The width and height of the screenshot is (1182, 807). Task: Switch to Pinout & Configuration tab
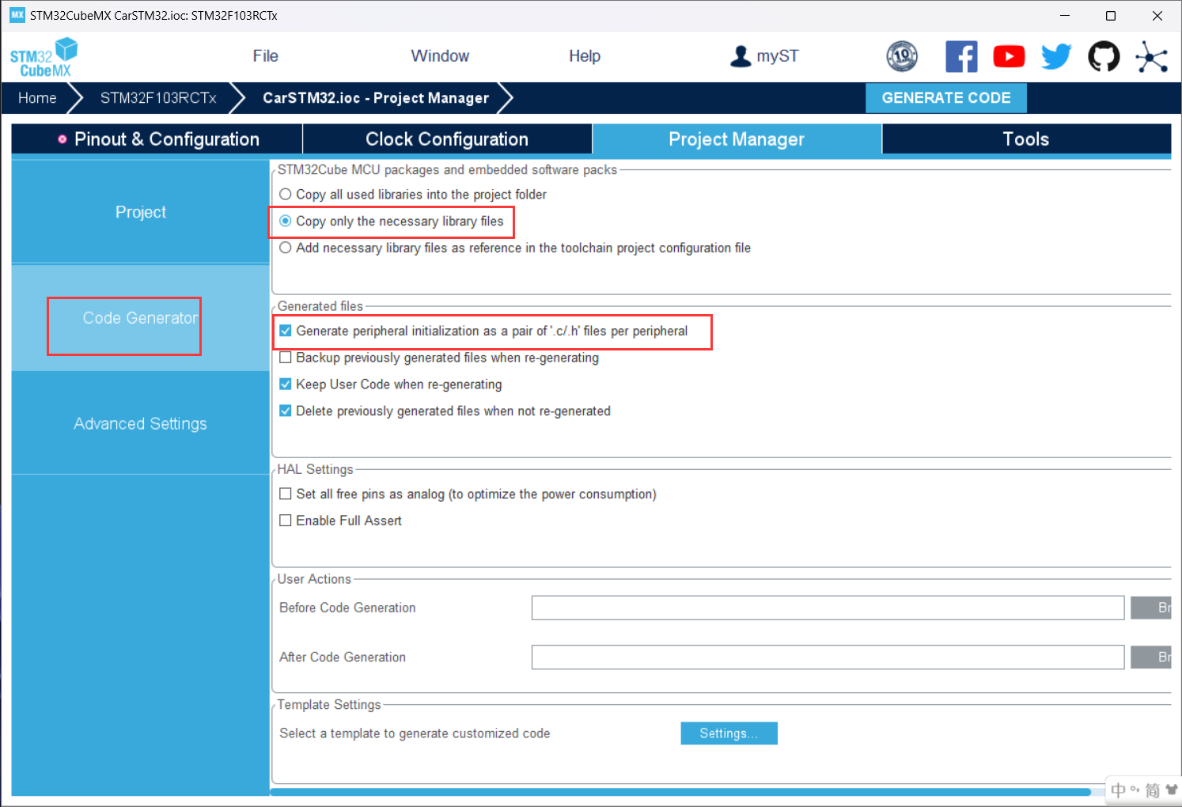[x=157, y=139]
